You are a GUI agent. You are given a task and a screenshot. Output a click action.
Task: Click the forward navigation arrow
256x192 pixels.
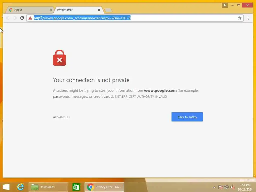[15, 18]
